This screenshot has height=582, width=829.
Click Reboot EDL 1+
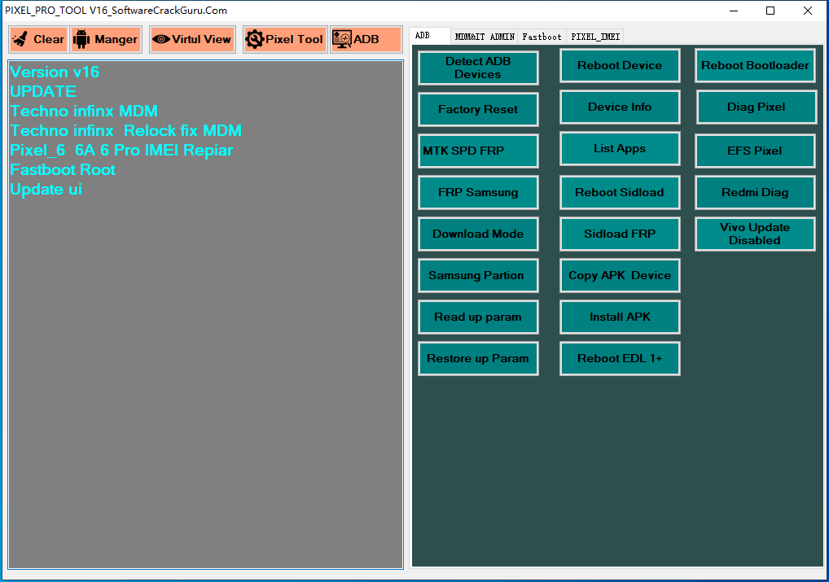tap(620, 358)
